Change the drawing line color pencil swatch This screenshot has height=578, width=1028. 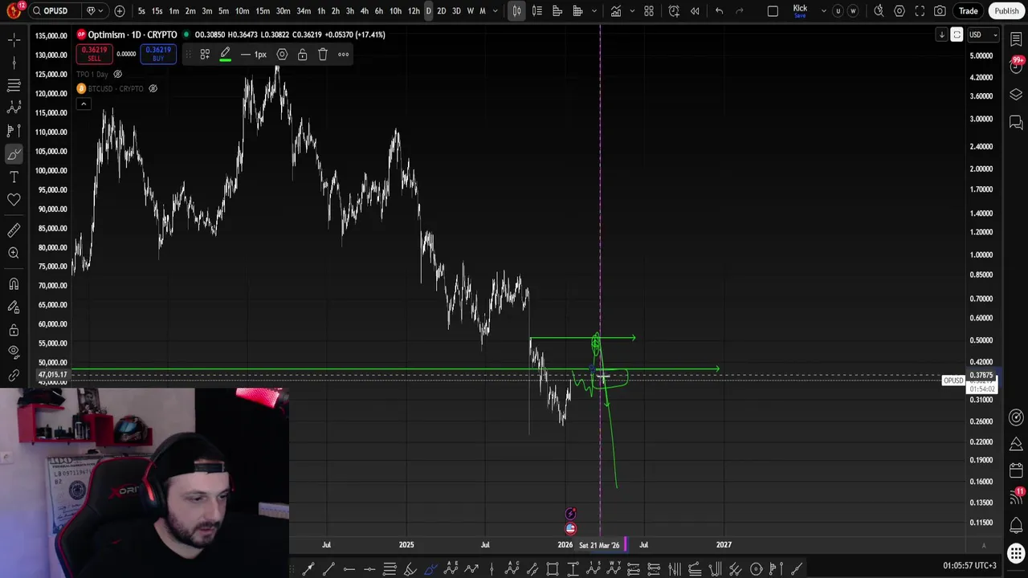click(x=226, y=55)
